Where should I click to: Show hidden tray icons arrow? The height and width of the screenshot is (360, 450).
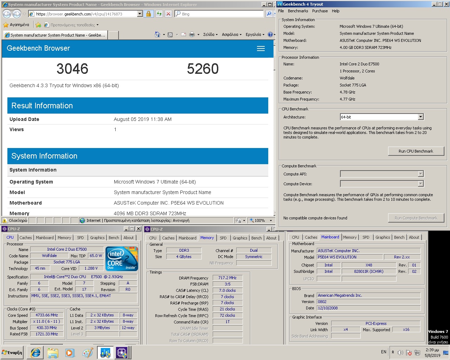tap(393, 352)
